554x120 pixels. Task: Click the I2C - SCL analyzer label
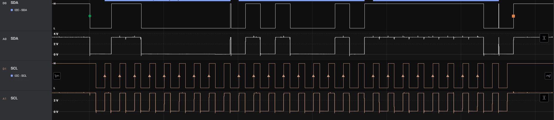(x=21, y=76)
